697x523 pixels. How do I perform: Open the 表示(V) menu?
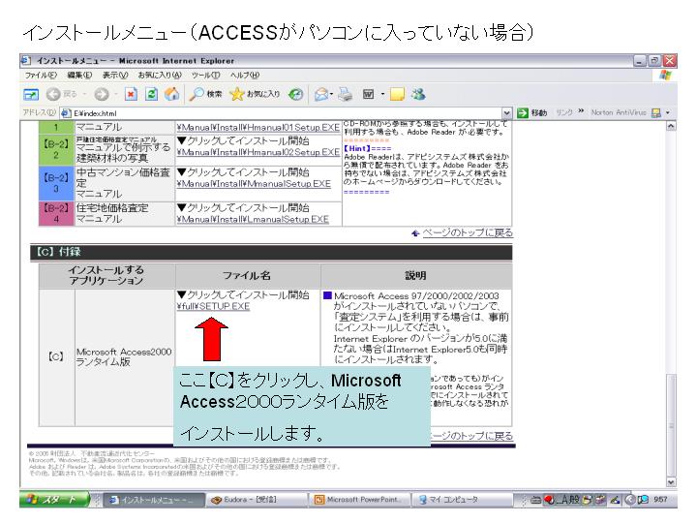point(115,76)
